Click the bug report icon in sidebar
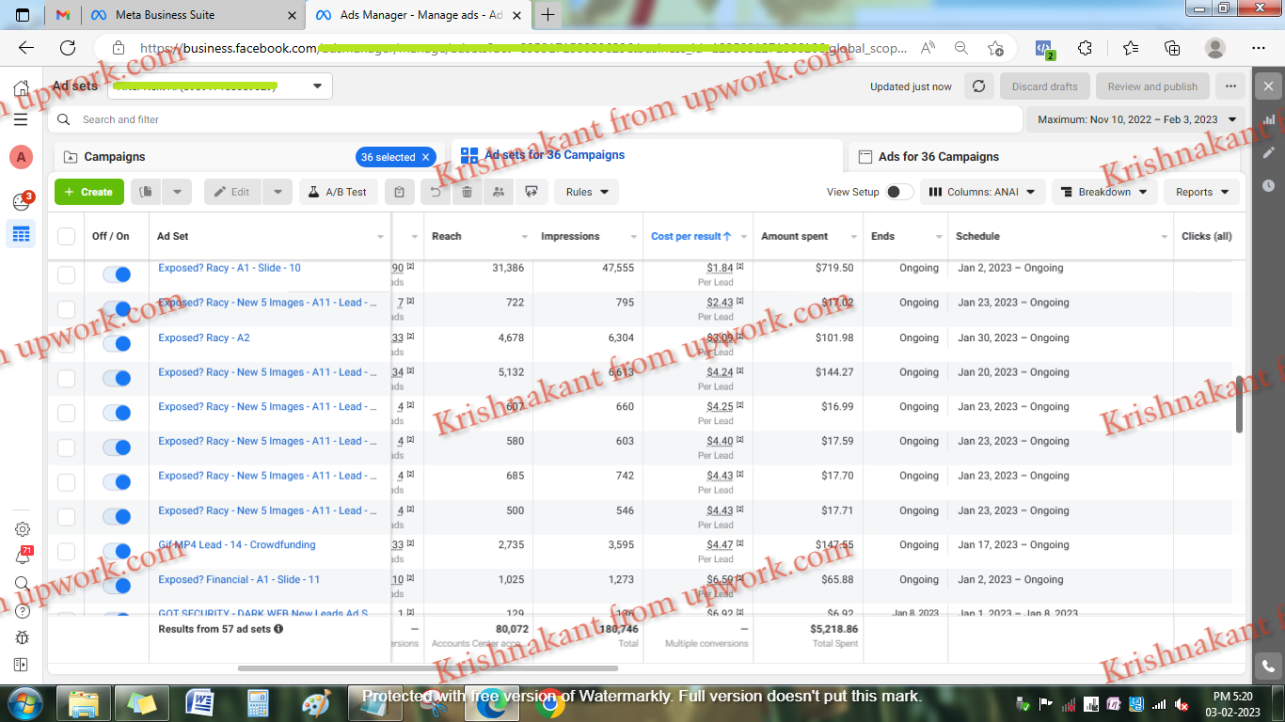The width and height of the screenshot is (1285, 722). point(21,637)
